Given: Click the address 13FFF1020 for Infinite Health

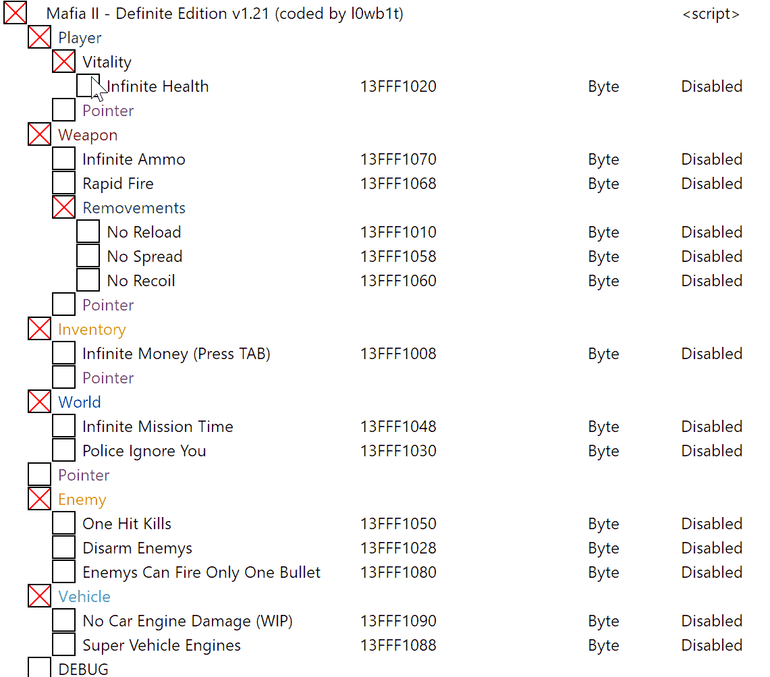Looking at the screenshot, I should 398,86.
